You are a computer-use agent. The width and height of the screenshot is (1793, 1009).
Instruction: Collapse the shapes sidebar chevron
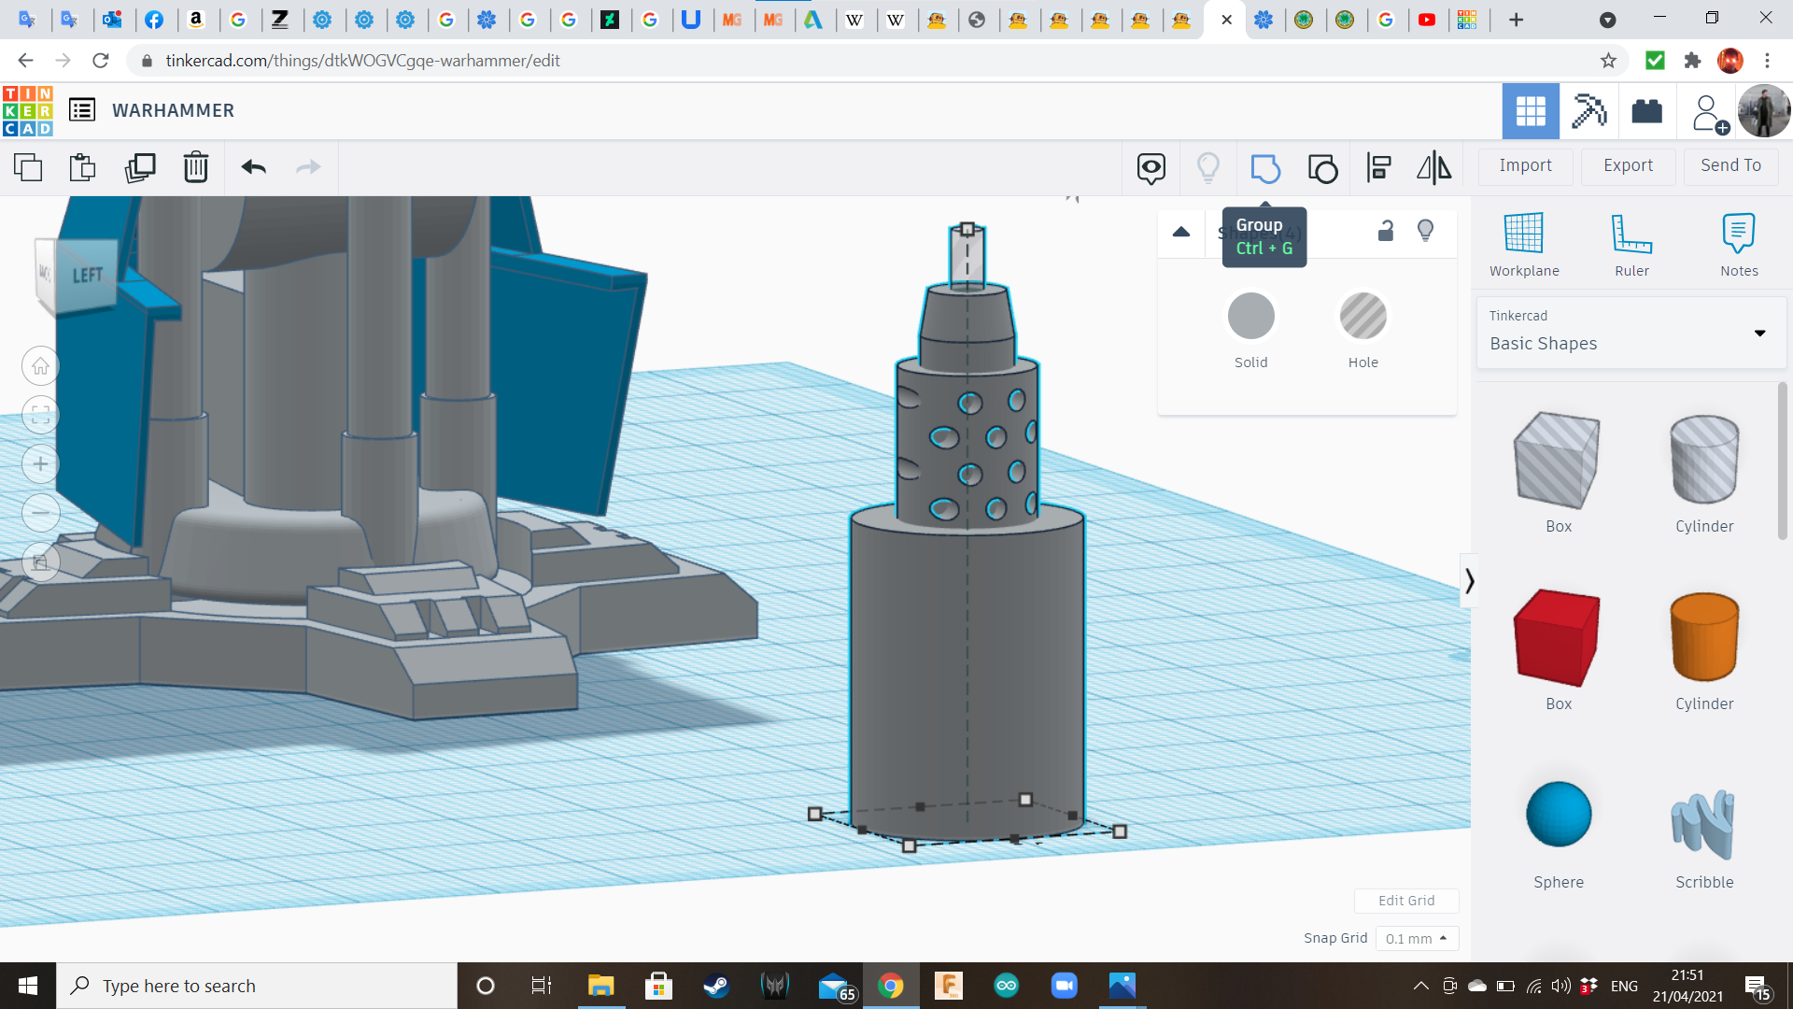1469,581
